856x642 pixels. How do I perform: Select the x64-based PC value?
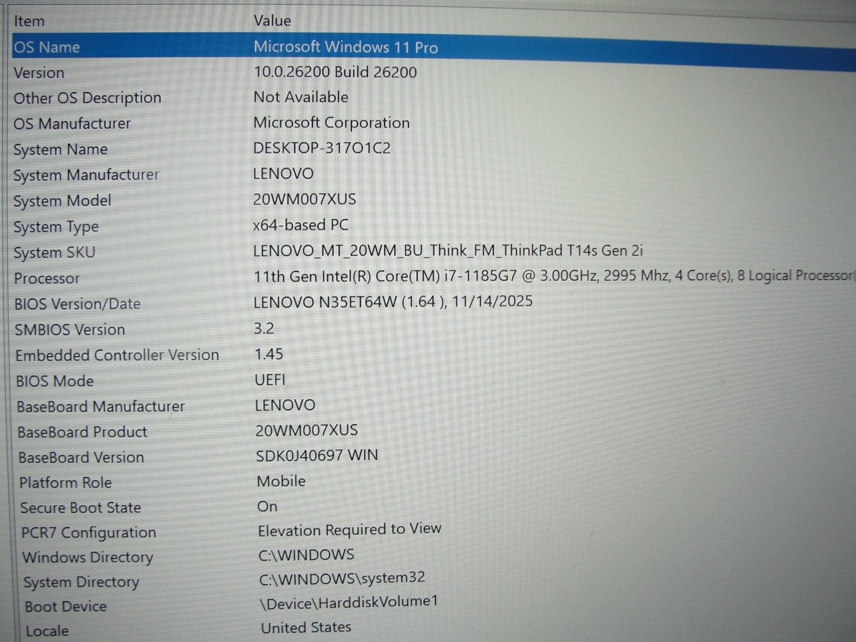(x=301, y=225)
